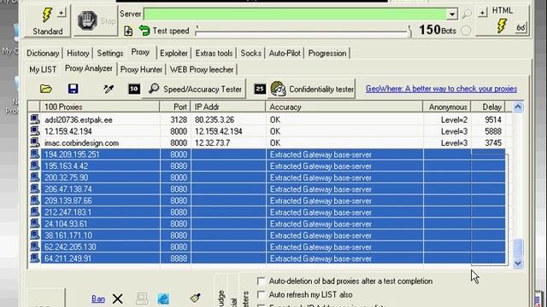Viewport: 547px width, 307px height.
Task: Click the proxy icon beside adsl20736.estpak.ee
Action: (x=34, y=119)
